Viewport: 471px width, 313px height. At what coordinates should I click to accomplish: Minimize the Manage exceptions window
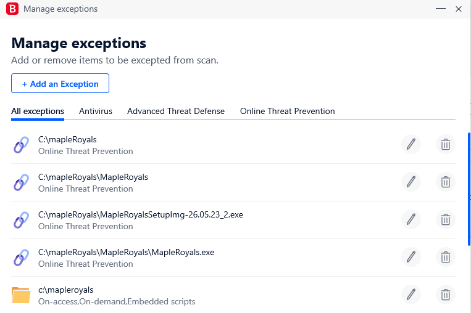[x=441, y=9]
